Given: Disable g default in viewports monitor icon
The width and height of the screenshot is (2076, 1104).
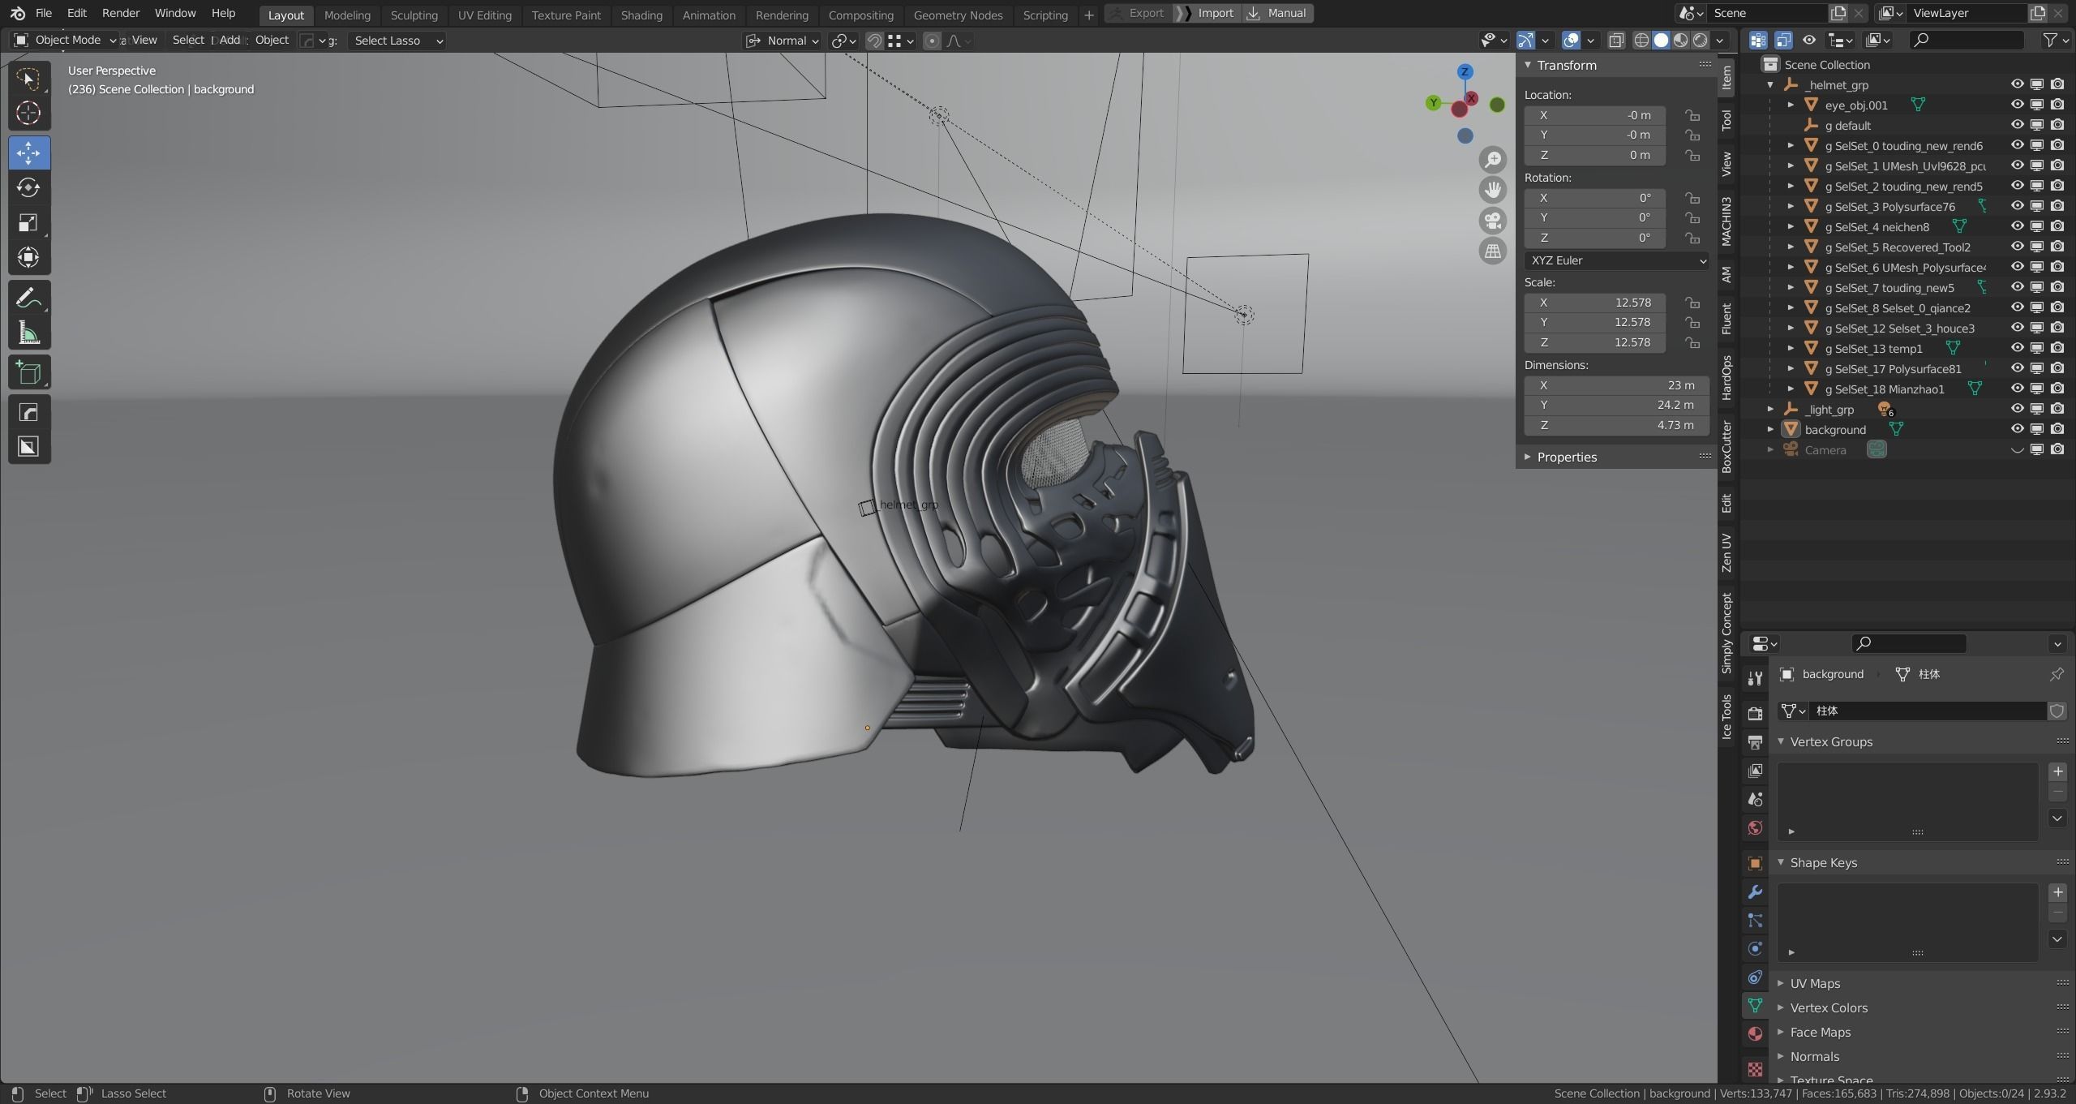Looking at the screenshot, I should pyautogui.click(x=2037, y=125).
